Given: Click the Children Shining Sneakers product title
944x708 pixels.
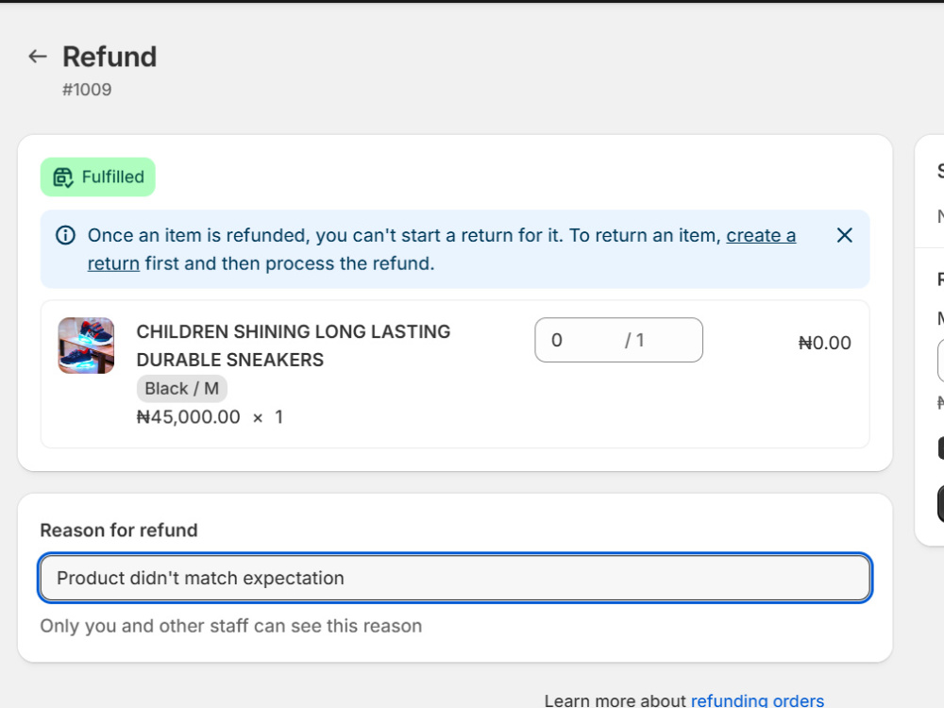Looking at the screenshot, I should point(294,346).
